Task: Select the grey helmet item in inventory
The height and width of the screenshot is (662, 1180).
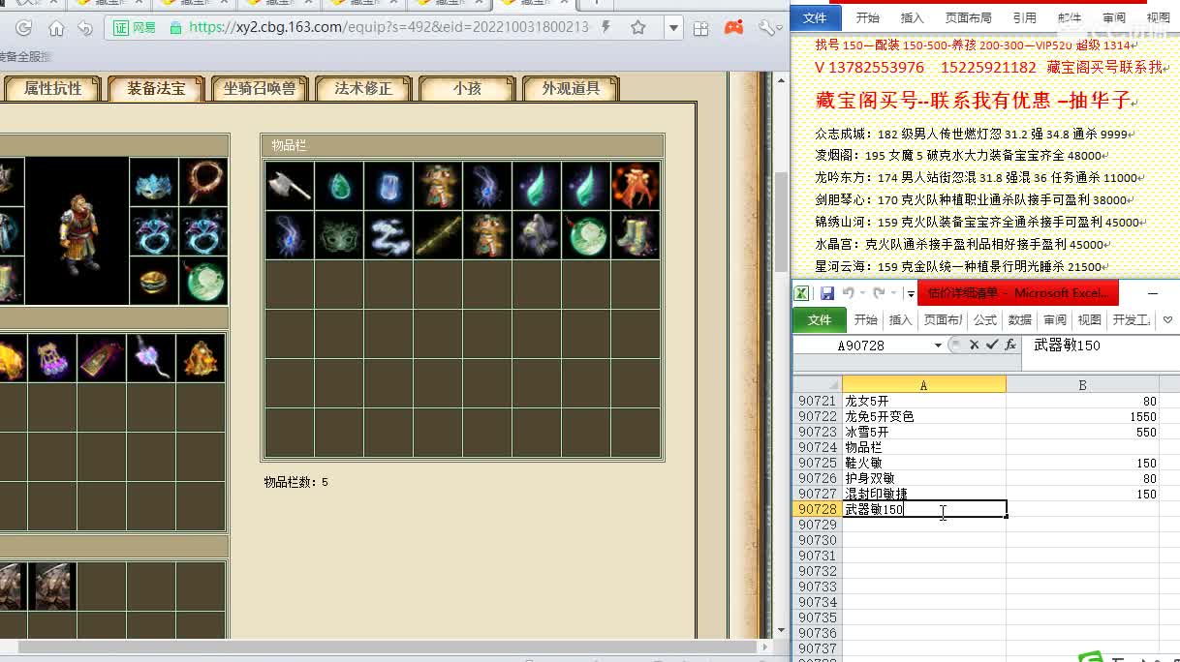Action: (x=537, y=235)
